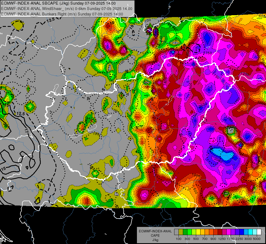The height and width of the screenshot is (244, 266).
Task: Click the CAPE label in the legend
Action: [155, 236]
